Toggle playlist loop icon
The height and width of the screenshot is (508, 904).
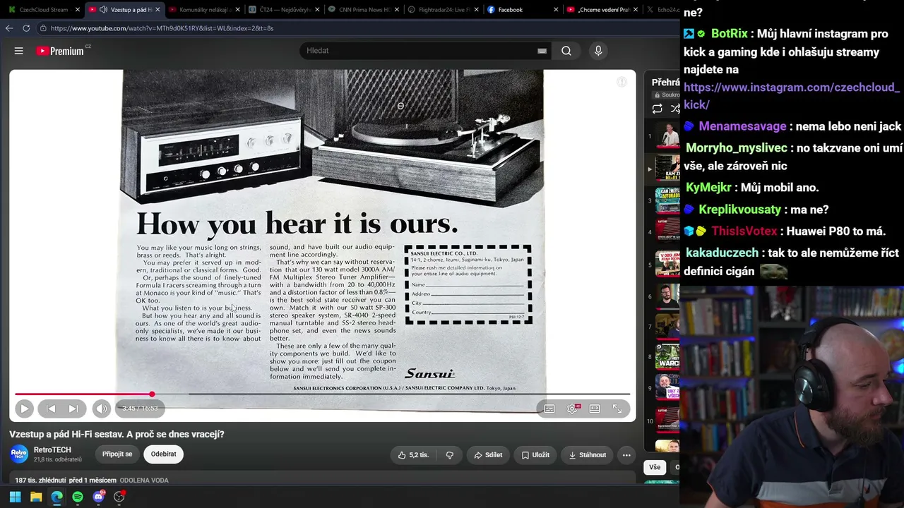tap(658, 109)
